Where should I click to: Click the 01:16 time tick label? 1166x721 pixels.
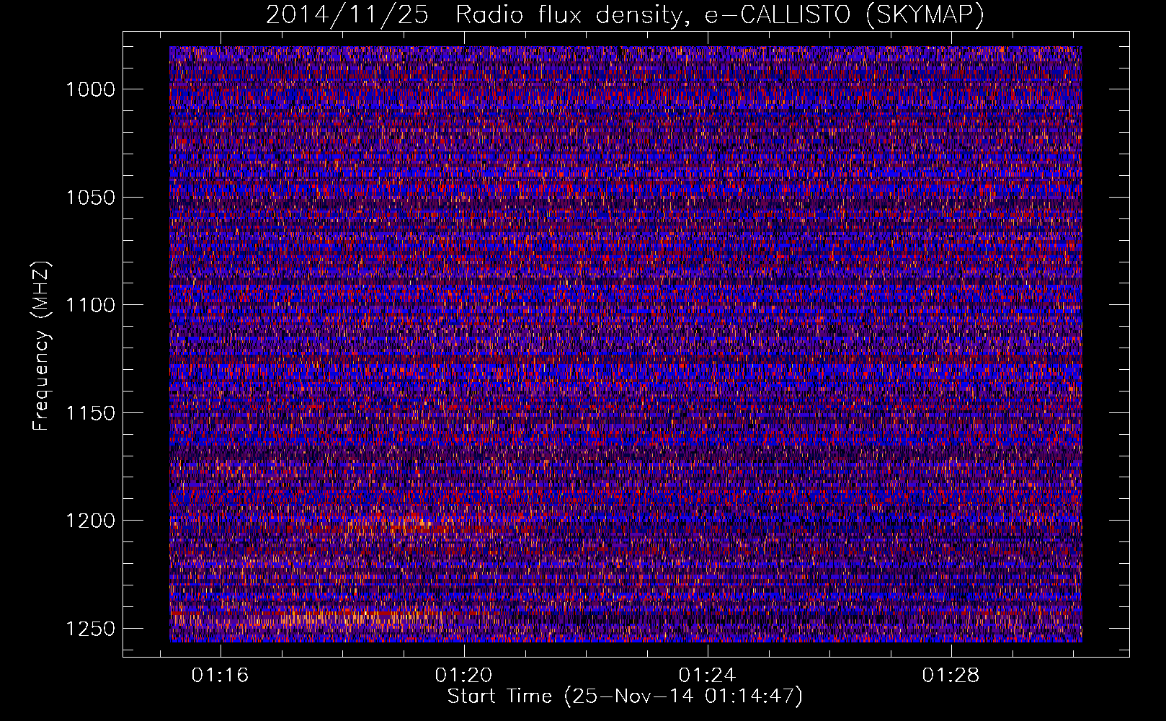[x=220, y=675]
